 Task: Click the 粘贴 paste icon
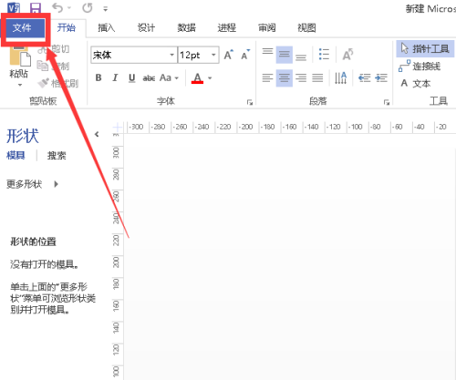pyautogui.click(x=20, y=56)
